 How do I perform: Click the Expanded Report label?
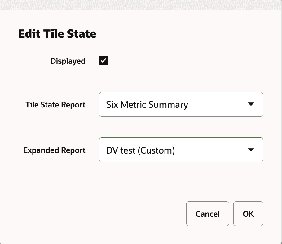(x=54, y=150)
